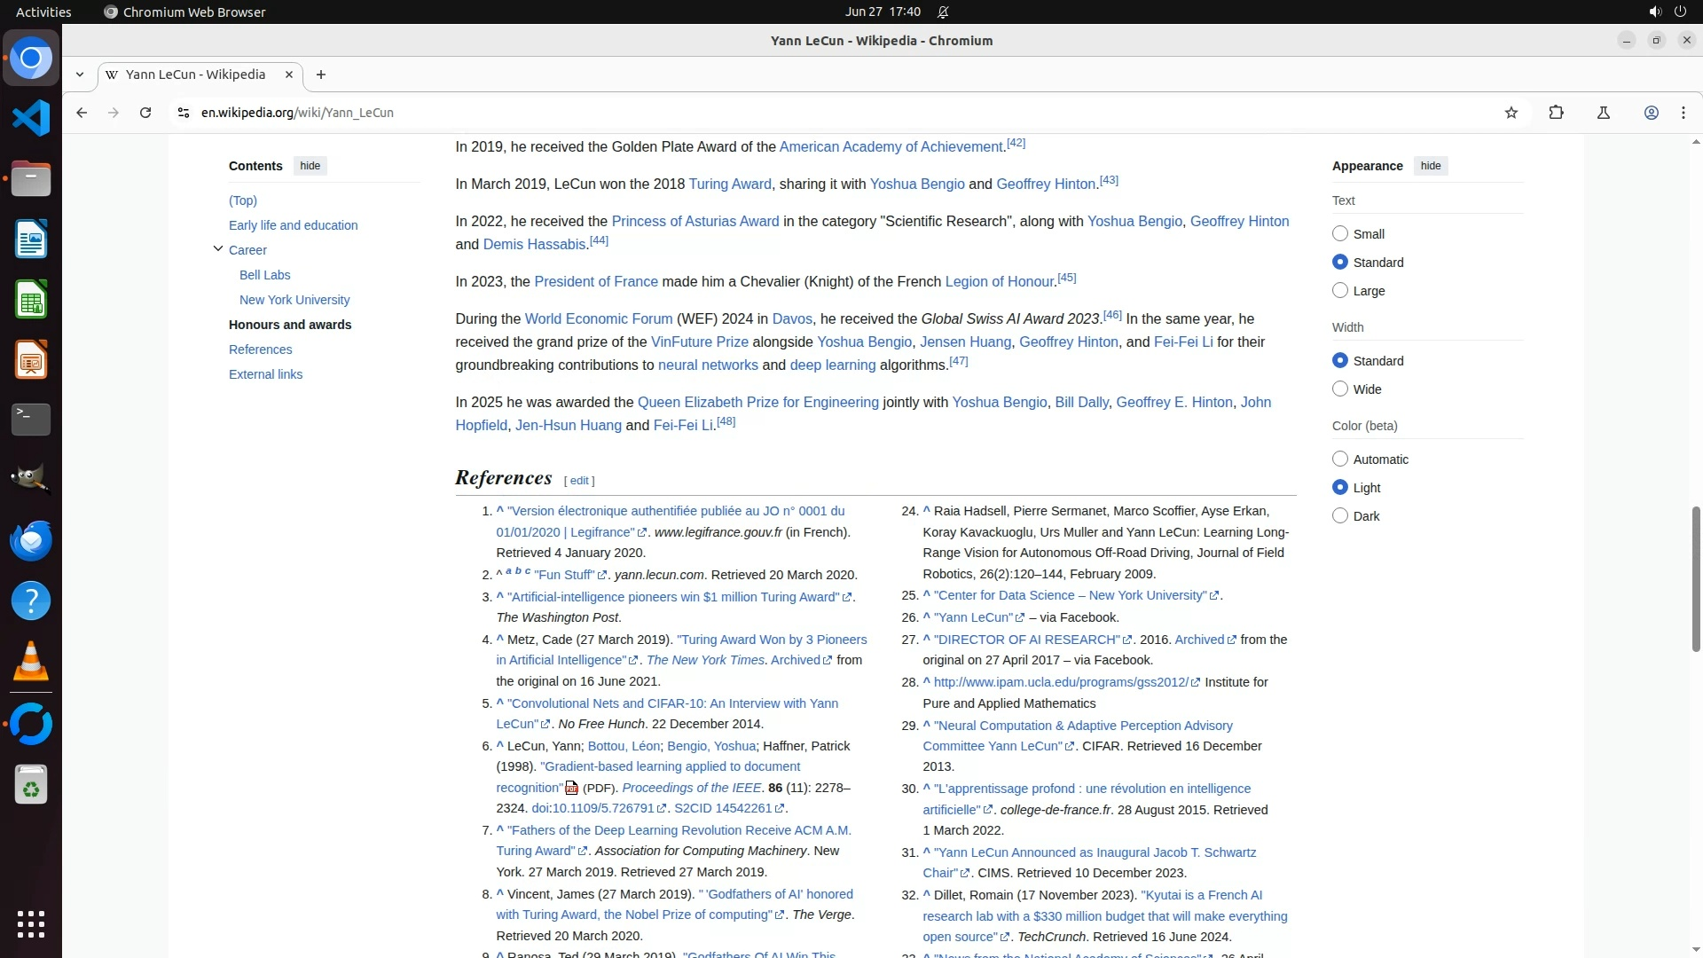The width and height of the screenshot is (1703, 958).
Task: Open the profile avatar icon
Action: point(1651,113)
